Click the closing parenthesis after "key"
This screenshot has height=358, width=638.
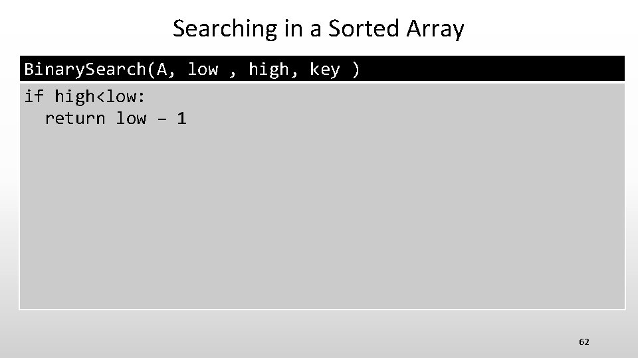(357, 69)
